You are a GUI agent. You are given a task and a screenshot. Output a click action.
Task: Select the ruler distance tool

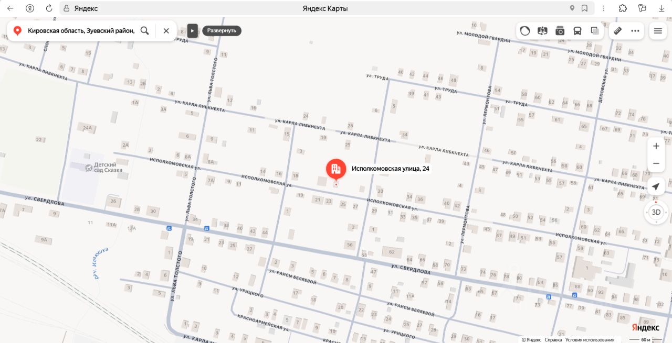(x=618, y=31)
